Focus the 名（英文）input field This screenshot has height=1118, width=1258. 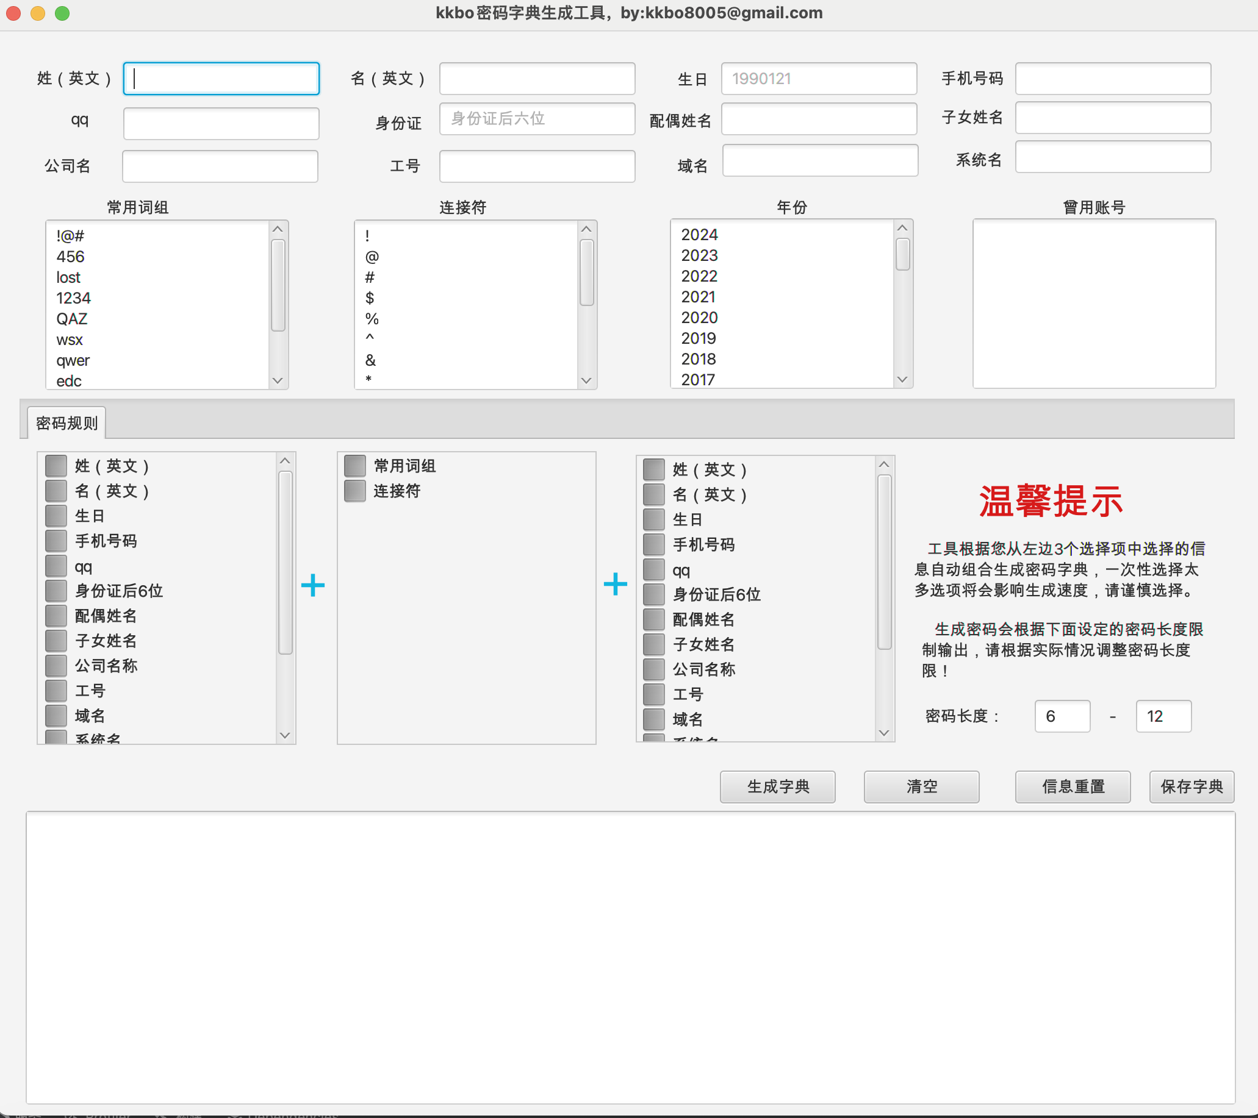coord(537,79)
